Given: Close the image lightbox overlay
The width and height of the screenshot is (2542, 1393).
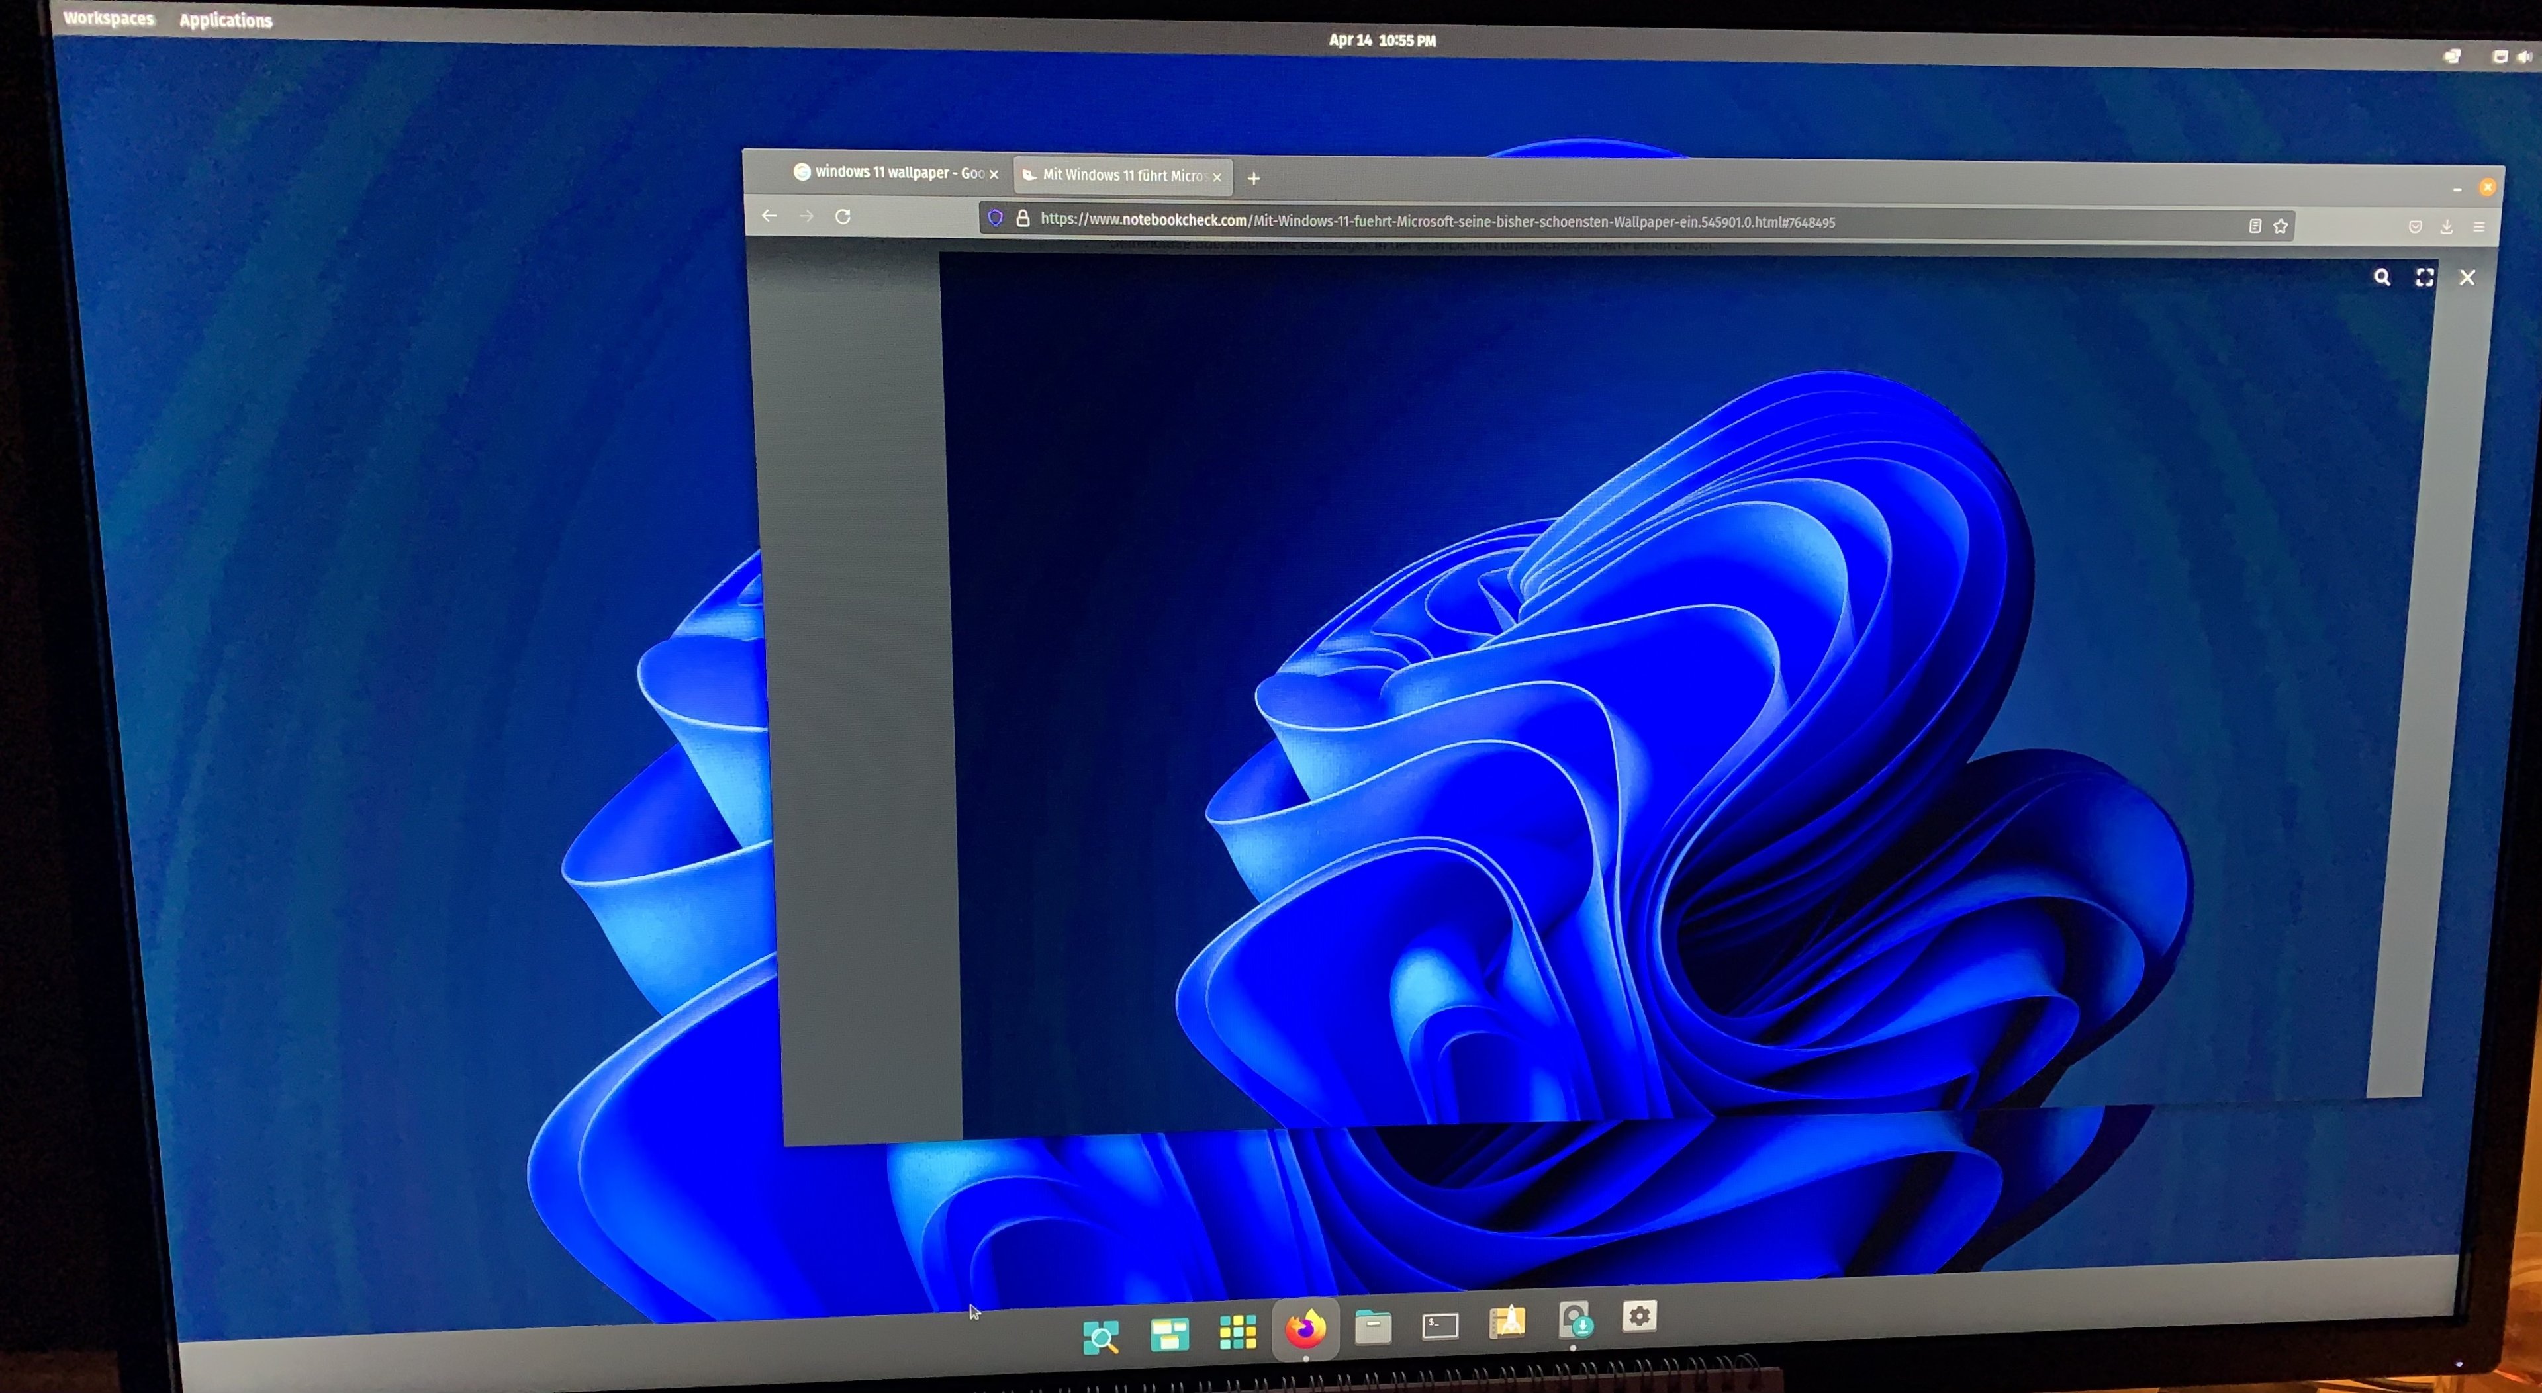Looking at the screenshot, I should coord(2467,278).
